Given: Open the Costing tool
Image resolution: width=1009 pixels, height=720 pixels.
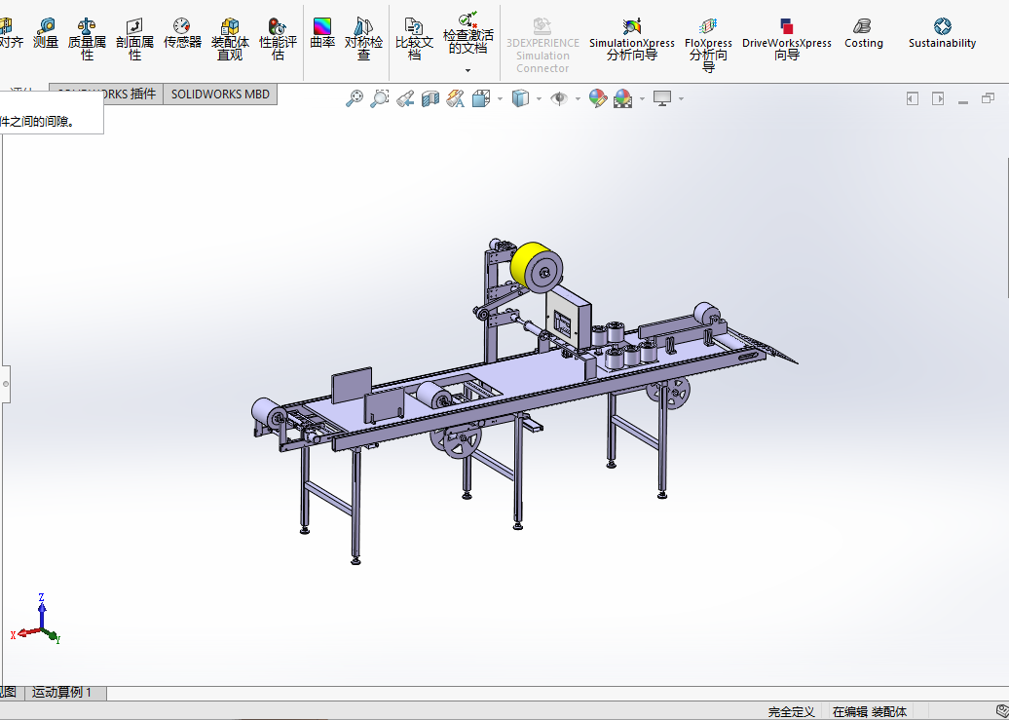Looking at the screenshot, I should tap(863, 33).
